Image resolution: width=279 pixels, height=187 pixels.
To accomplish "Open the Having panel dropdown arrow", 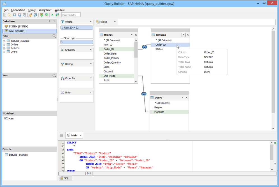I will (90, 64).
